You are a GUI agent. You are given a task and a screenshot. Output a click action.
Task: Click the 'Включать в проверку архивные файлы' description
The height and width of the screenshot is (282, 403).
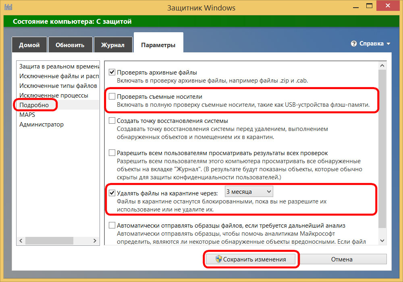tap(212, 81)
